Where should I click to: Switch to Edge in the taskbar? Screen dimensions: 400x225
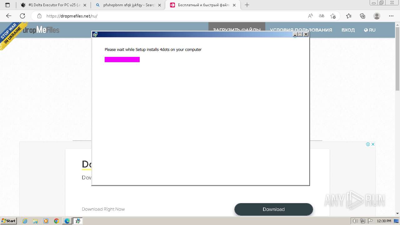pyautogui.click(x=67, y=221)
